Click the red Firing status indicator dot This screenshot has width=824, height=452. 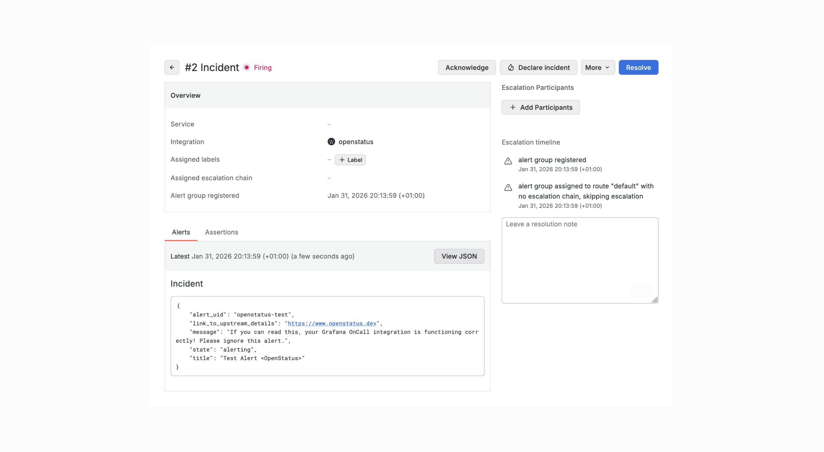click(x=247, y=67)
